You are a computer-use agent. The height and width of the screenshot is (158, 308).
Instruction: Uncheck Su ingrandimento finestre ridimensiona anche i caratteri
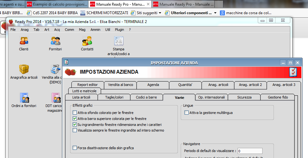coord(75,124)
